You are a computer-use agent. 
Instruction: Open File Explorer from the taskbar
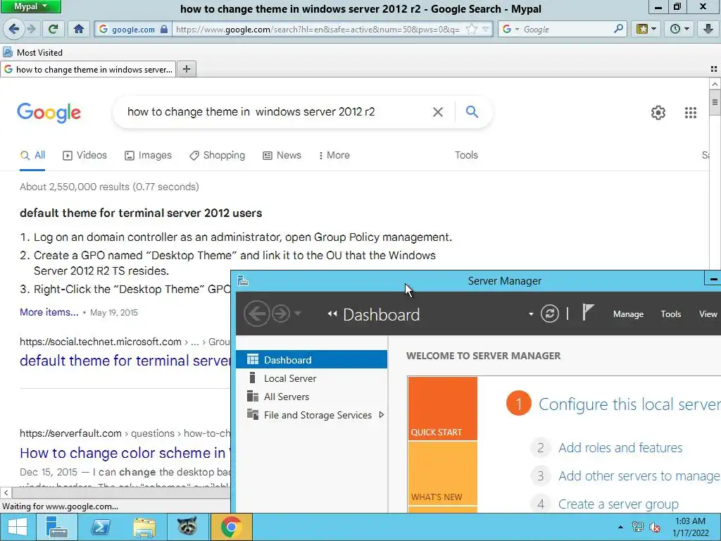[144, 527]
